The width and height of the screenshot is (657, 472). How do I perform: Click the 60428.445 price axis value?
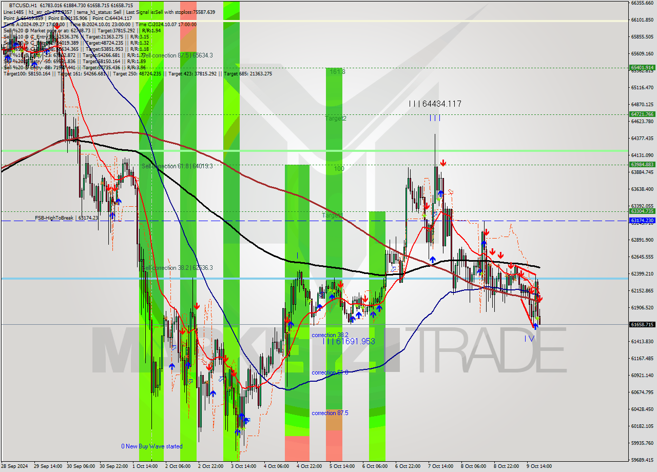tap(642, 409)
